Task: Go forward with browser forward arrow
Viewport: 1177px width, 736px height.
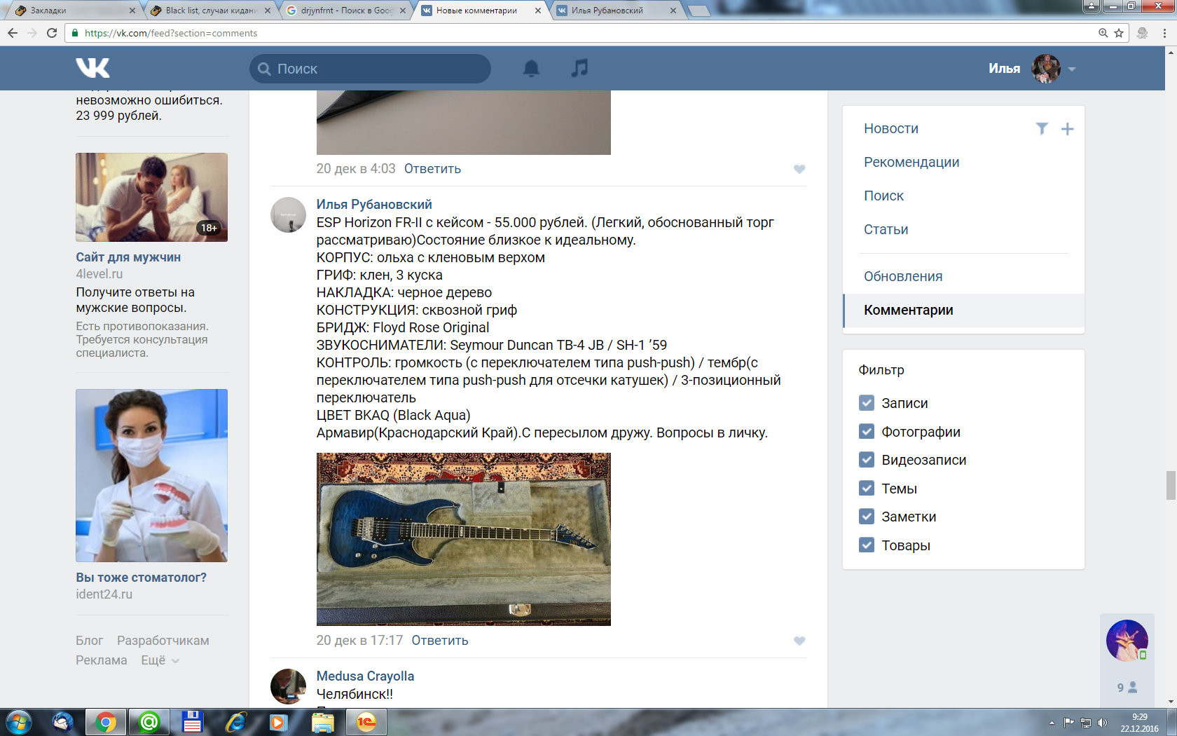Action: click(x=32, y=33)
